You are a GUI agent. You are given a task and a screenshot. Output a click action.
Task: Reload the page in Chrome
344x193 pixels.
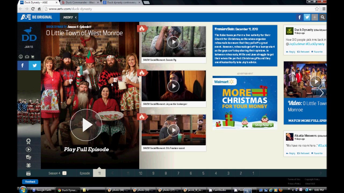click(33, 9)
